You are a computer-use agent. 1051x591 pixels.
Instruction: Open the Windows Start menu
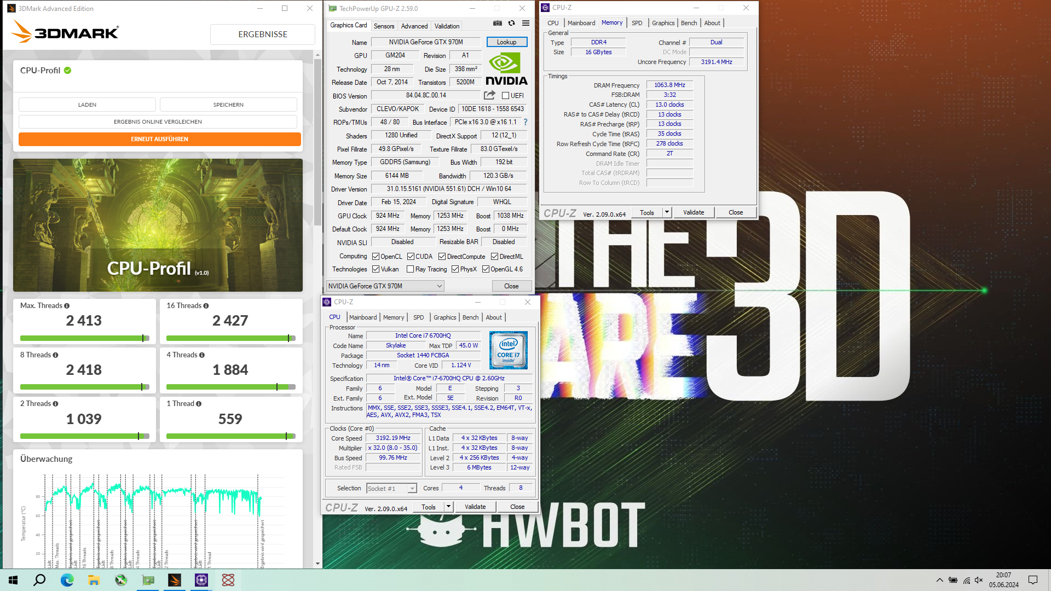coord(13,580)
